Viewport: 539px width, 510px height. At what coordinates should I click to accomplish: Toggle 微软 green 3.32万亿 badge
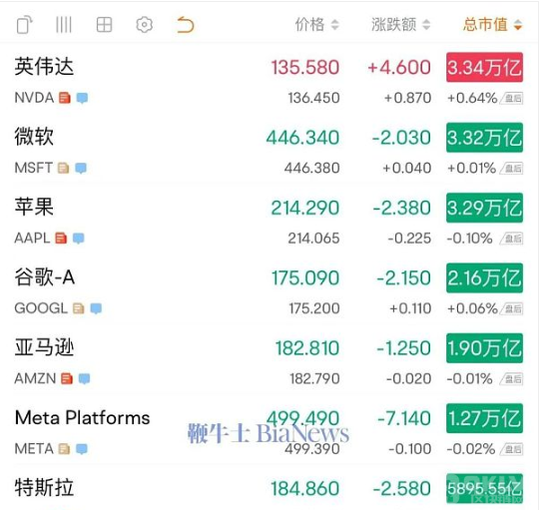click(485, 138)
